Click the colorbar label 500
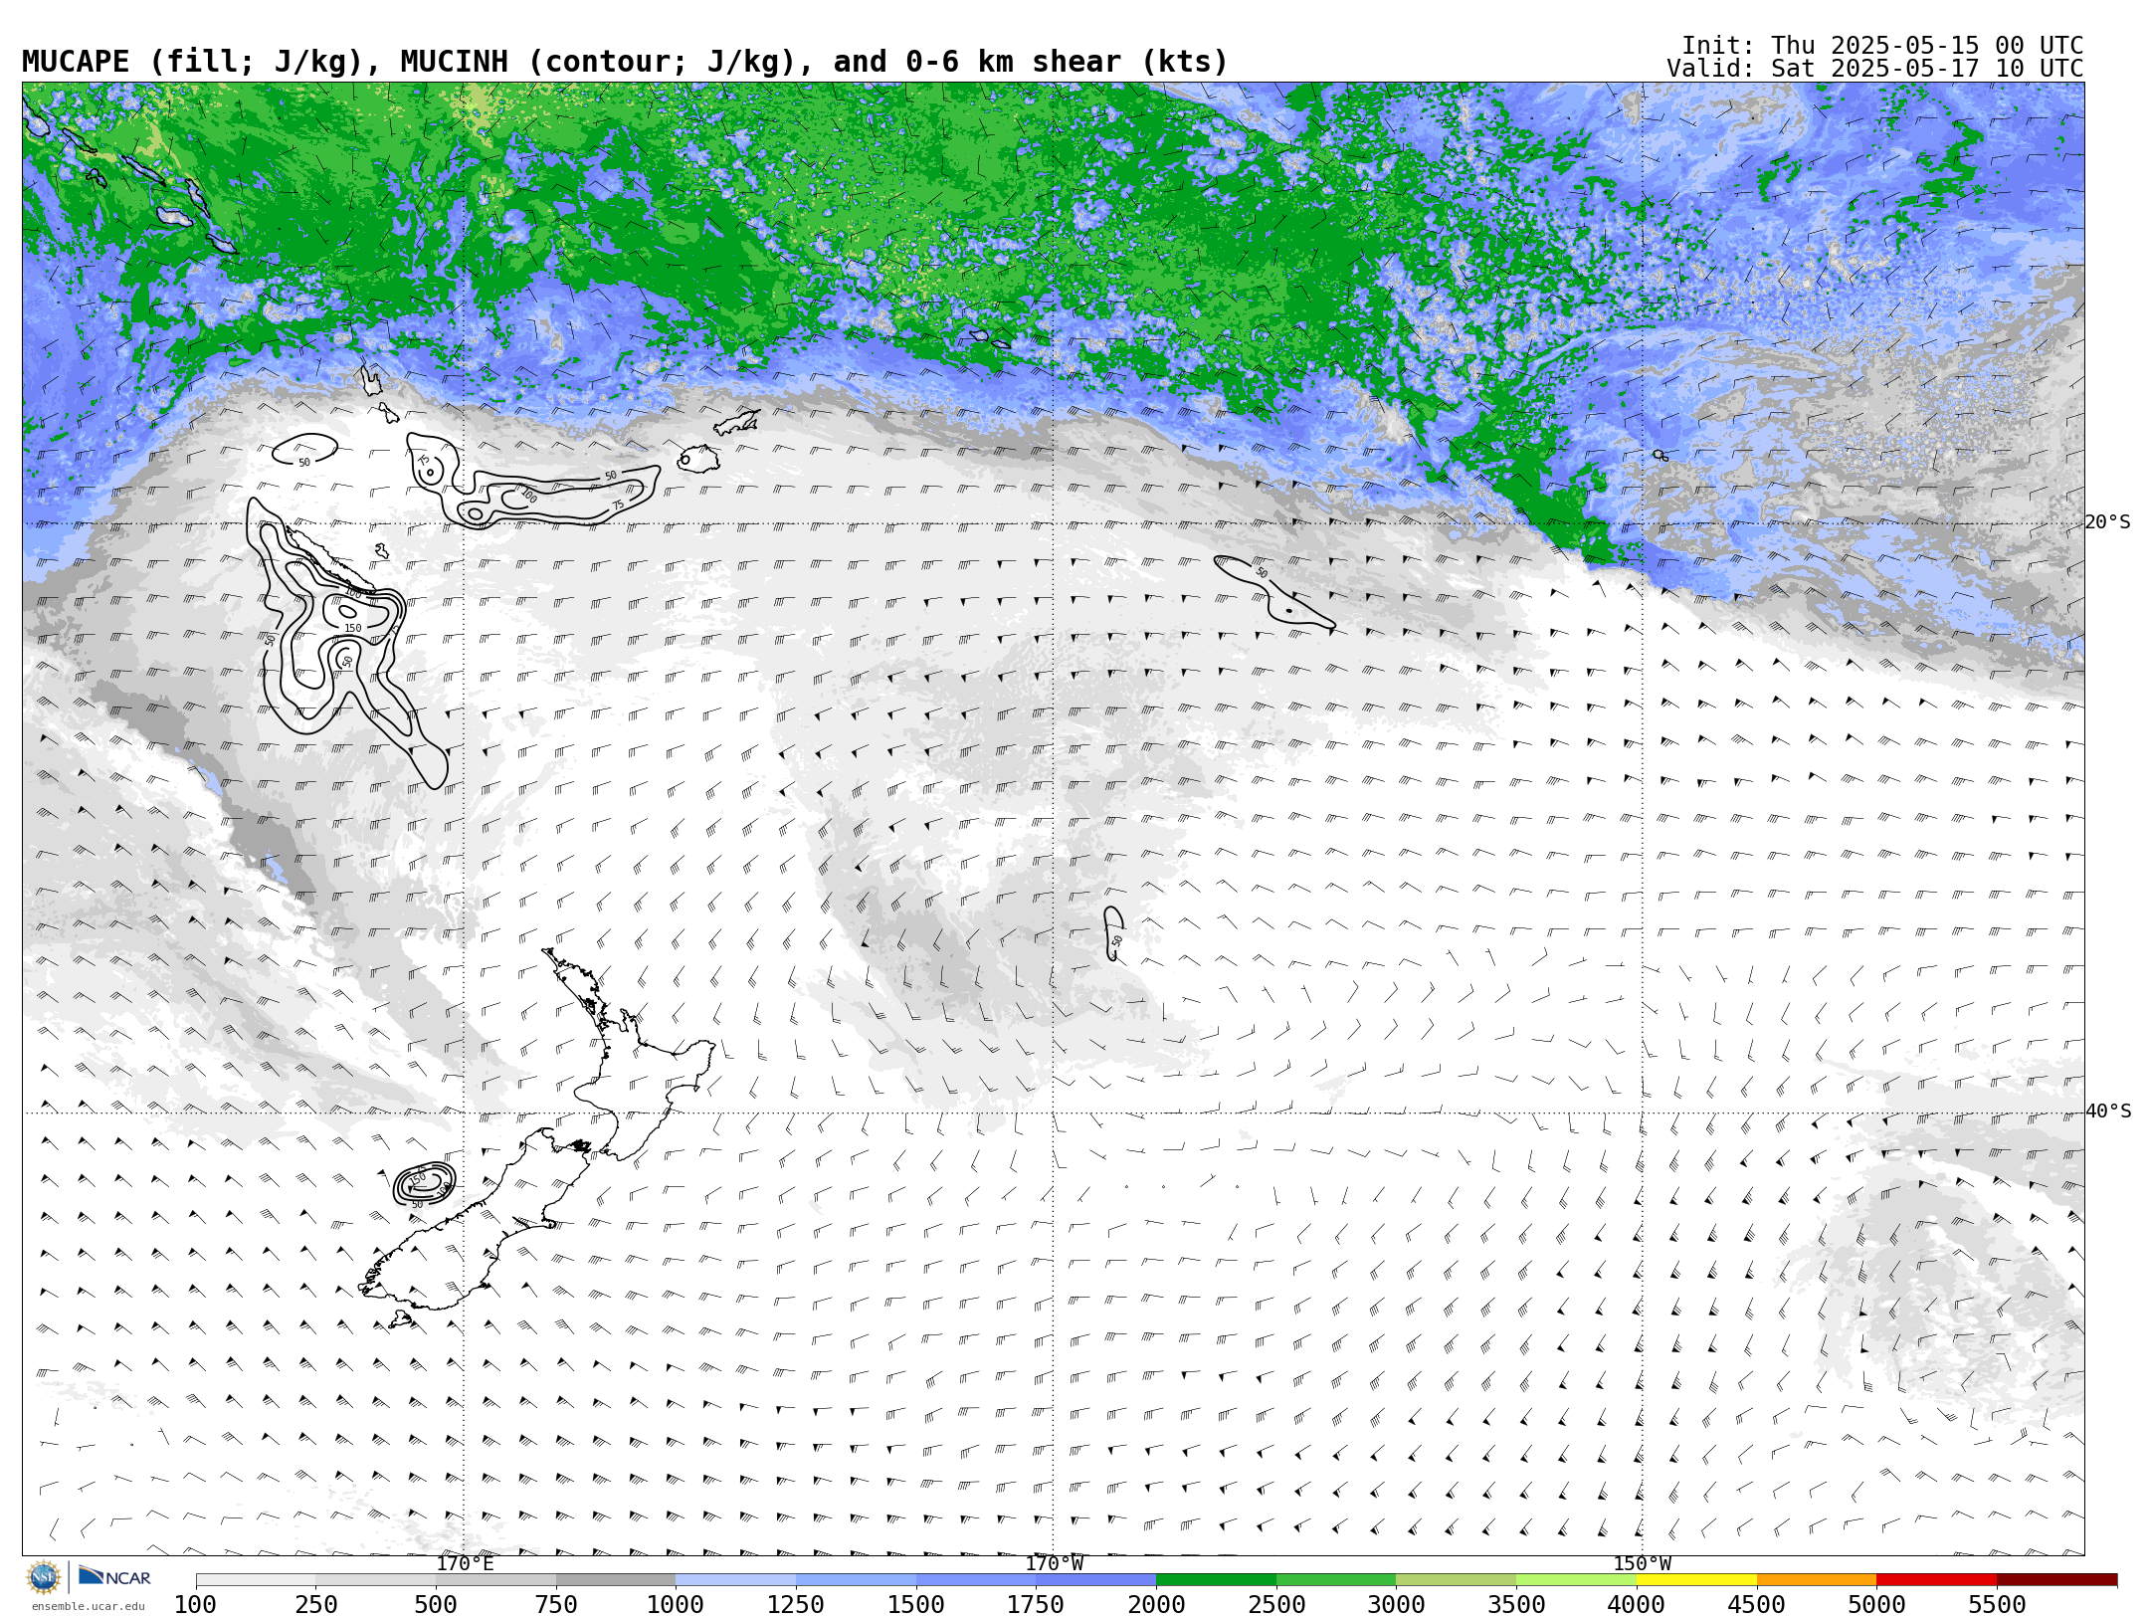Screen dimensions: 2149x1618 [436, 1604]
